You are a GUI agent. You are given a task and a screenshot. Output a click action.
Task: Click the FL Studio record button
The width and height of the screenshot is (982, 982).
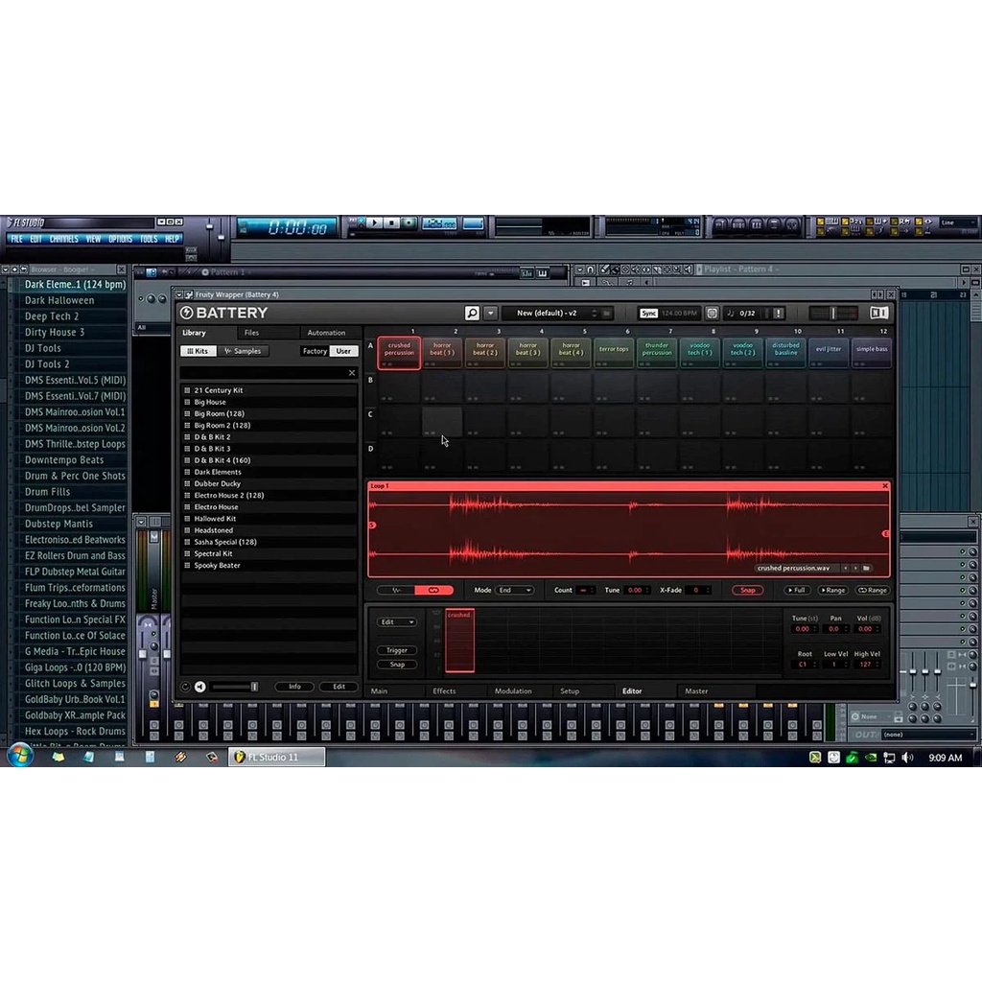click(x=409, y=222)
